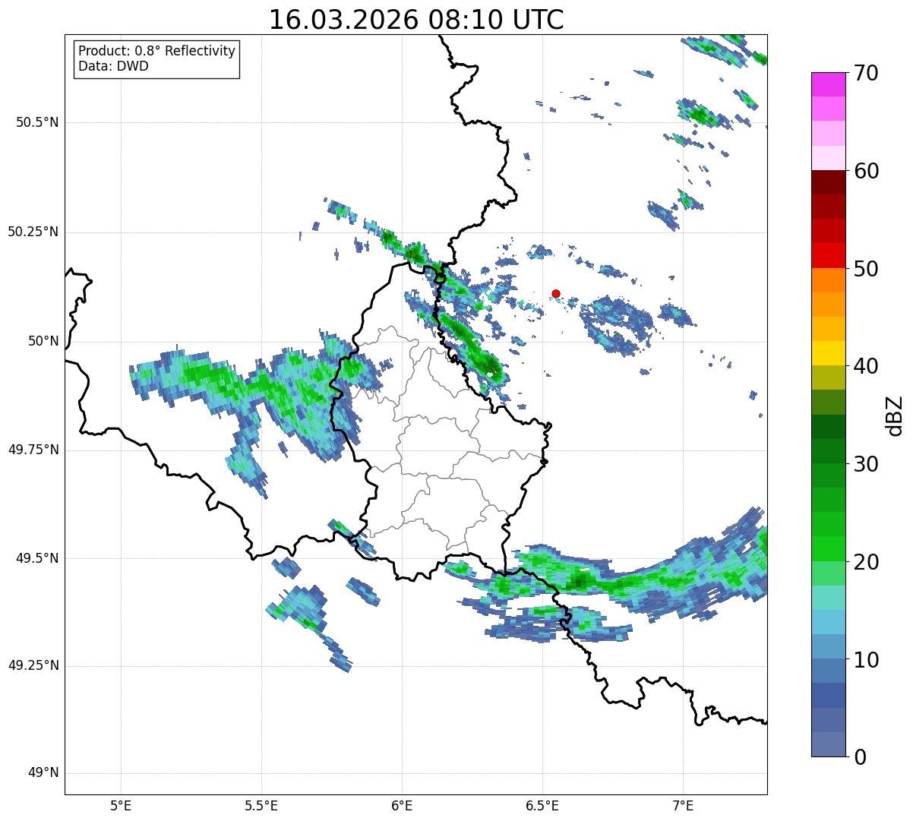Click the 50.5°N latitude label
Viewport: 913px width, 821px height.
(37, 122)
